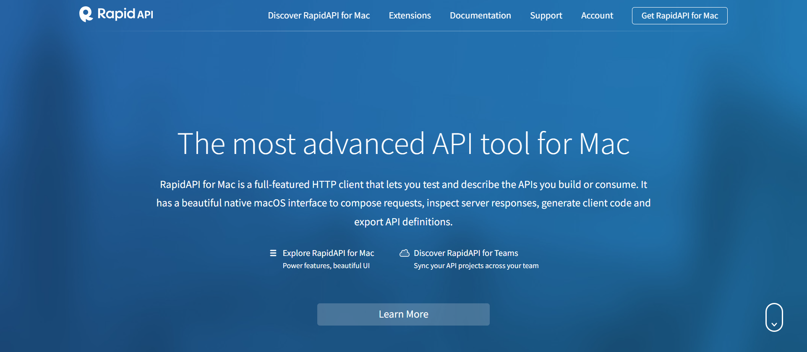The image size is (807, 352).
Task: Click the scroll-down mouse indicator
Action: tap(774, 317)
